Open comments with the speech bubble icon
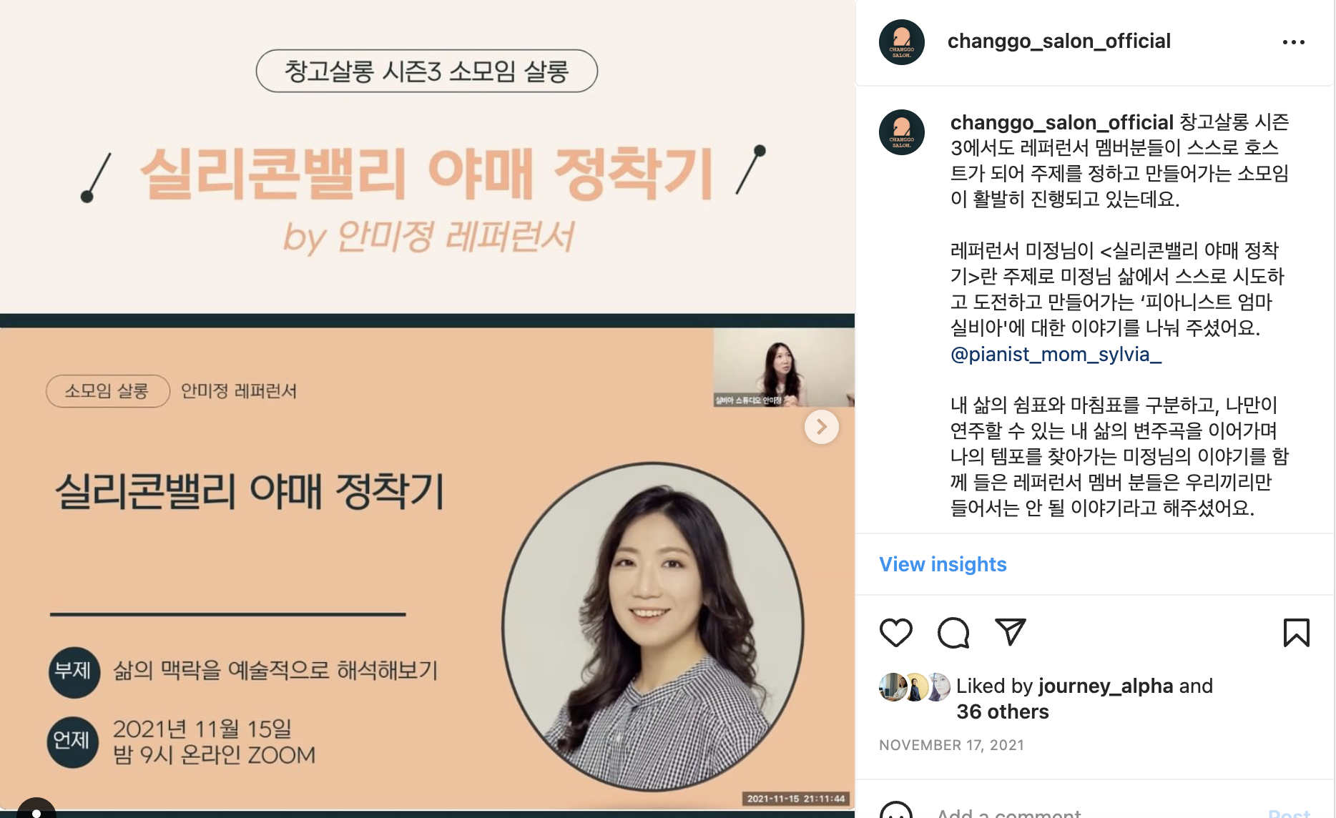 (953, 633)
